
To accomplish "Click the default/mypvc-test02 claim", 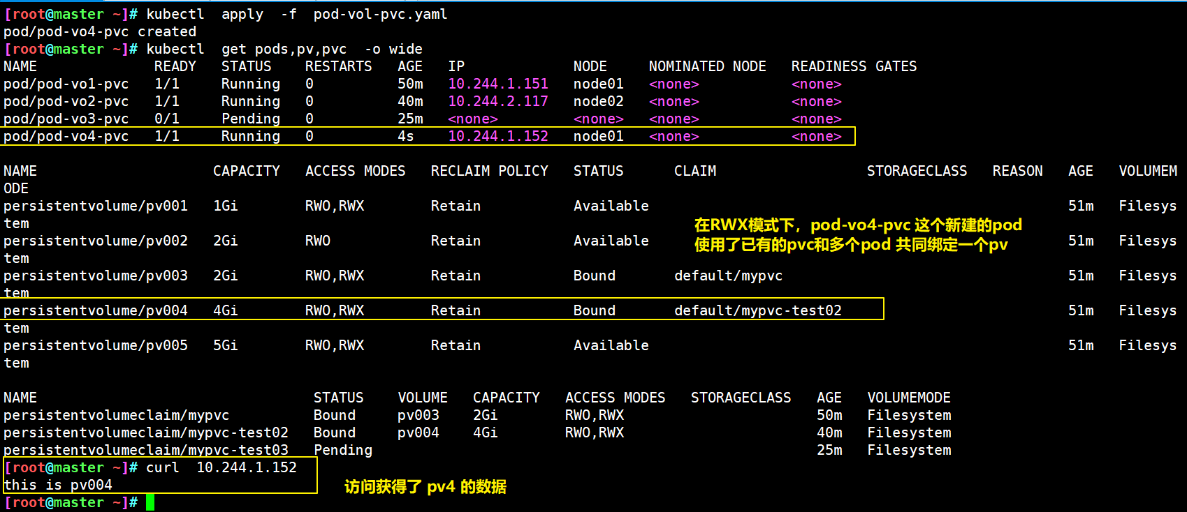I will [758, 310].
